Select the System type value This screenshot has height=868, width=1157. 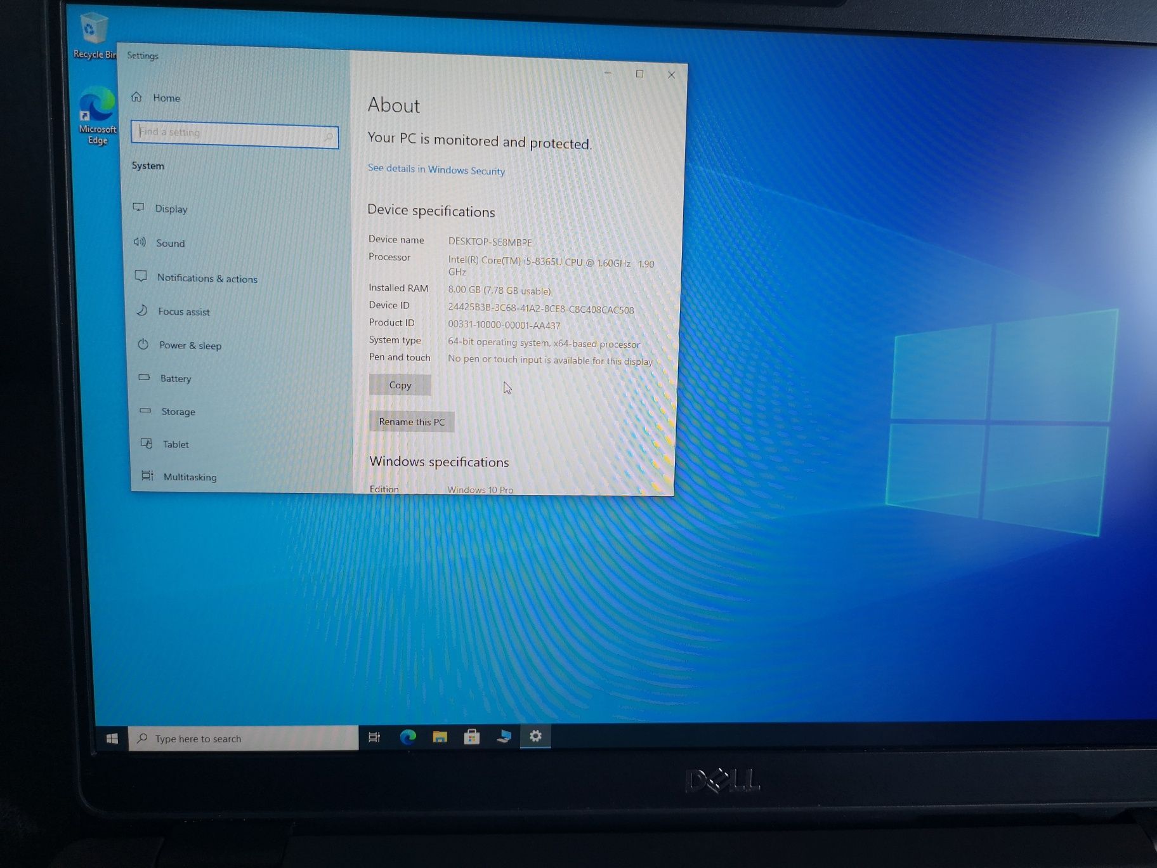click(544, 343)
